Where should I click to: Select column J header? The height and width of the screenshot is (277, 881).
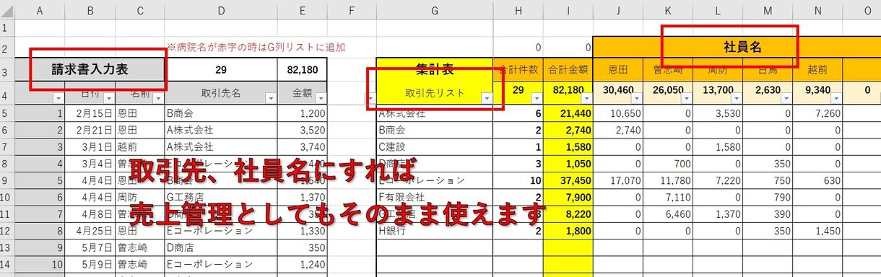click(617, 10)
